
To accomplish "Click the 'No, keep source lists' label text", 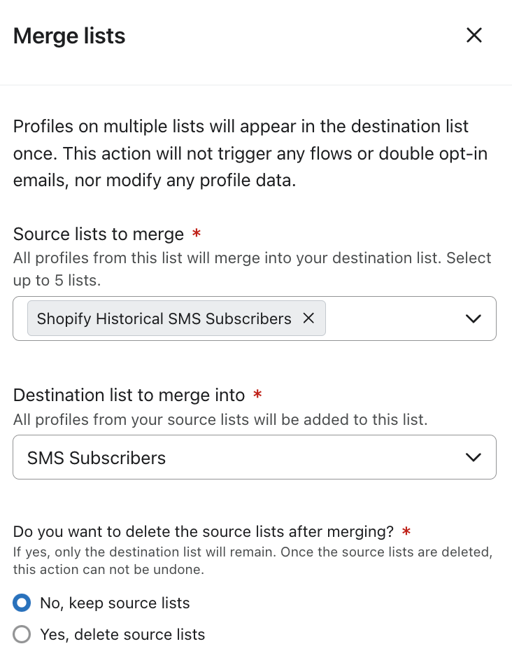I will [115, 603].
